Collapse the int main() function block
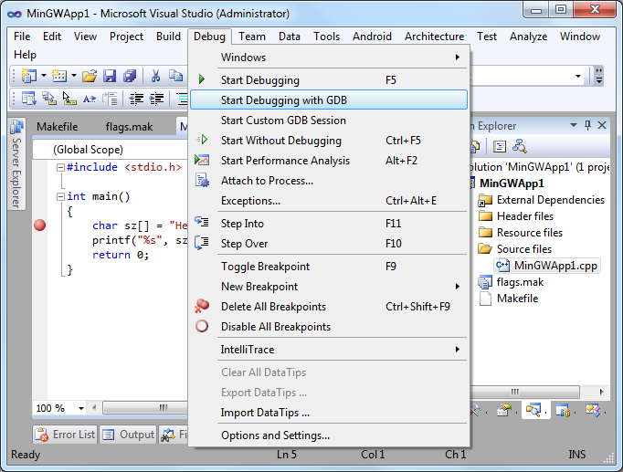623x472 pixels. 60,196
